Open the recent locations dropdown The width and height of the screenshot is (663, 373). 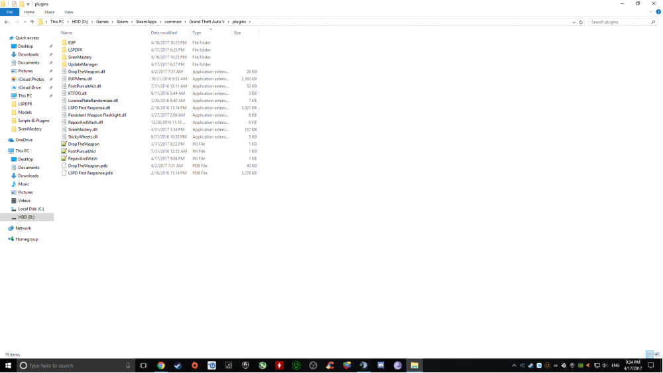tap(25, 22)
